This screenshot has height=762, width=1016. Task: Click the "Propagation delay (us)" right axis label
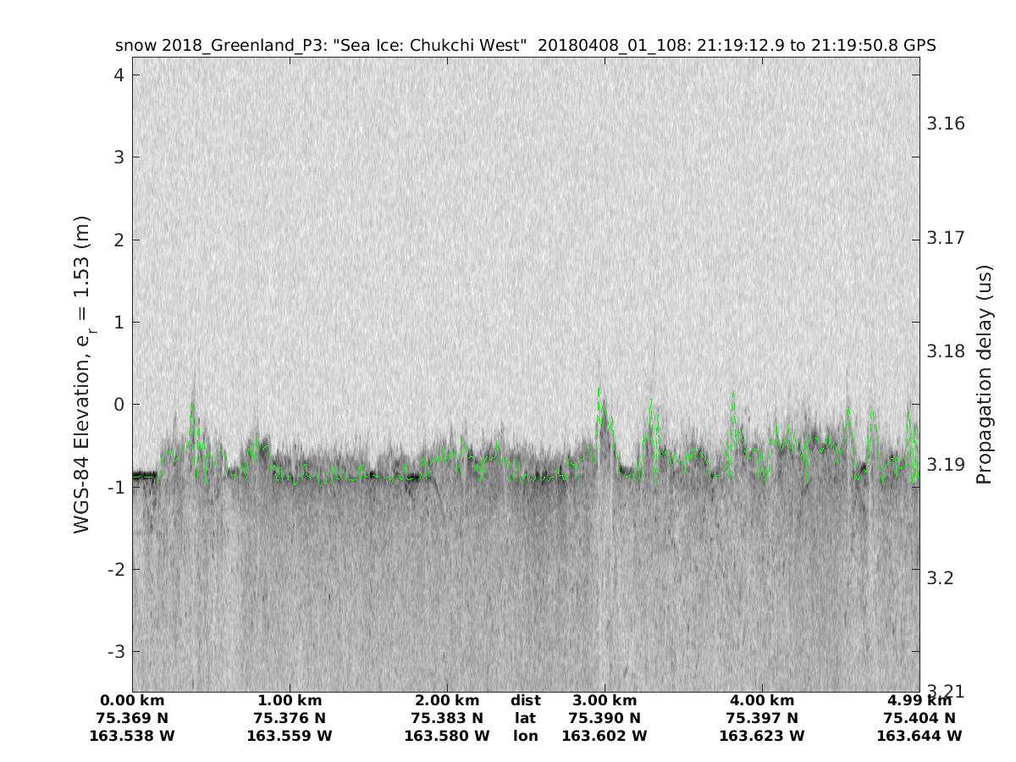[983, 374]
